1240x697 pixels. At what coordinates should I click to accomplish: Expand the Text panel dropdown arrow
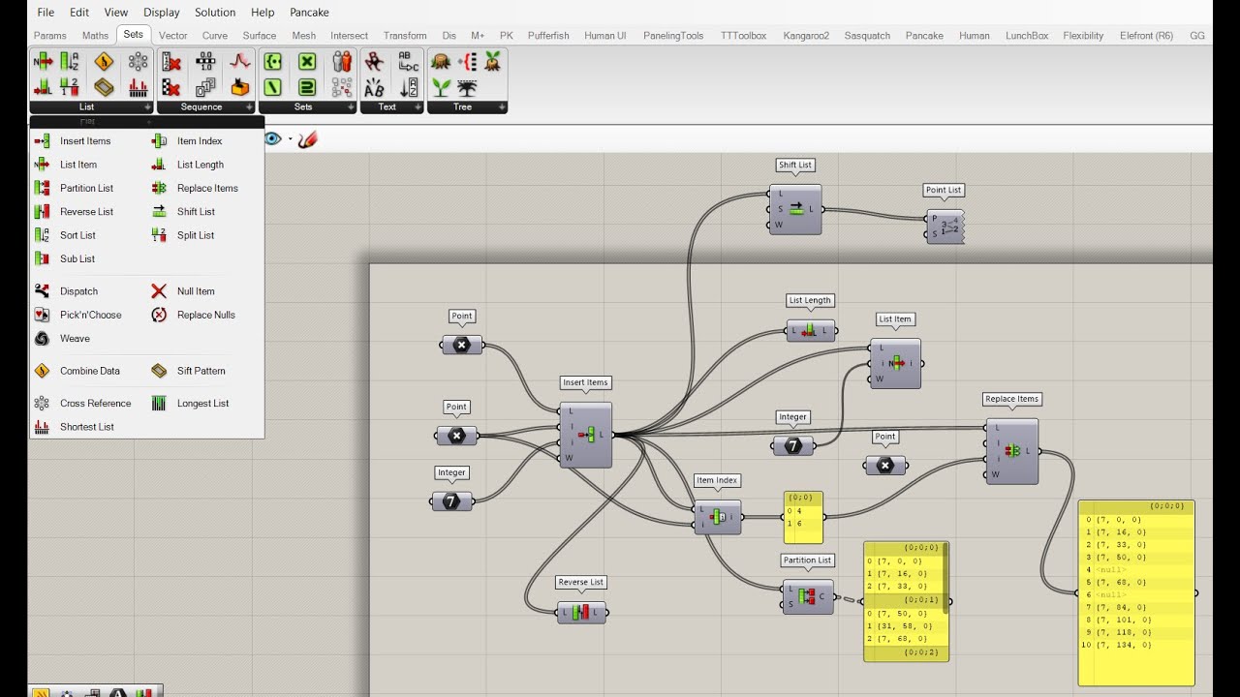pyautogui.click(x=418, y=107)
